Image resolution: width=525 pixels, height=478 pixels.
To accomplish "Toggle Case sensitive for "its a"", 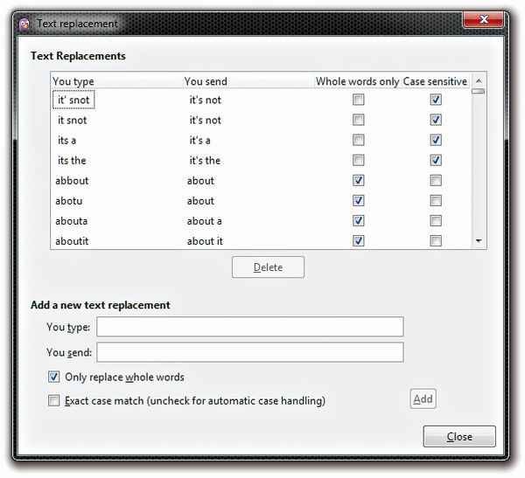I will pyautogui.click(x=436, y=140).
